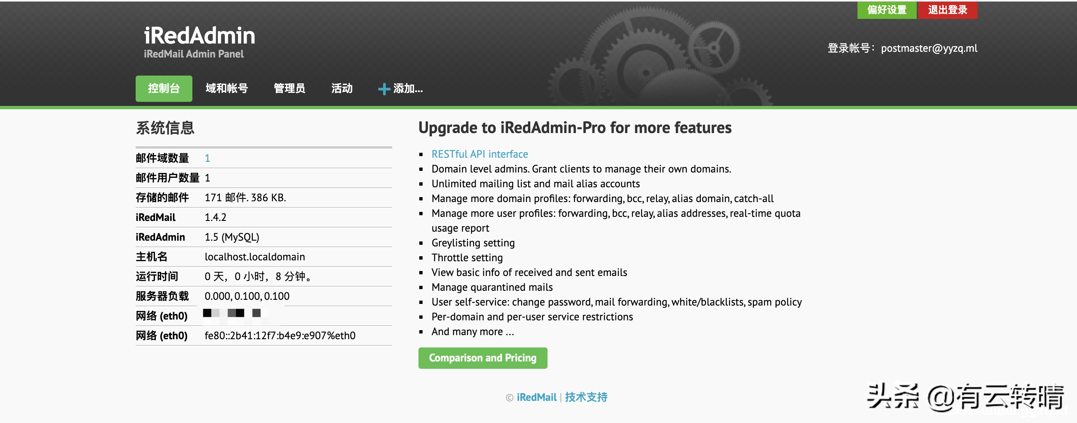Click the Upgrade to iRedAdmin-Pro heading
Image resolution: width=1077 pixels, height=423 pixels.
click(x=575, y=128)
